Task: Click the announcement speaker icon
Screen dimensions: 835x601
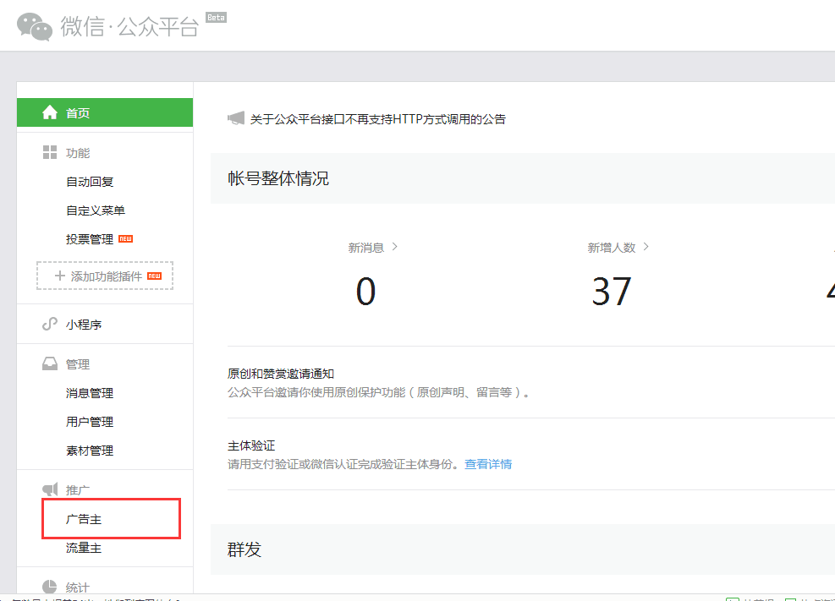Action: [236, 119]
